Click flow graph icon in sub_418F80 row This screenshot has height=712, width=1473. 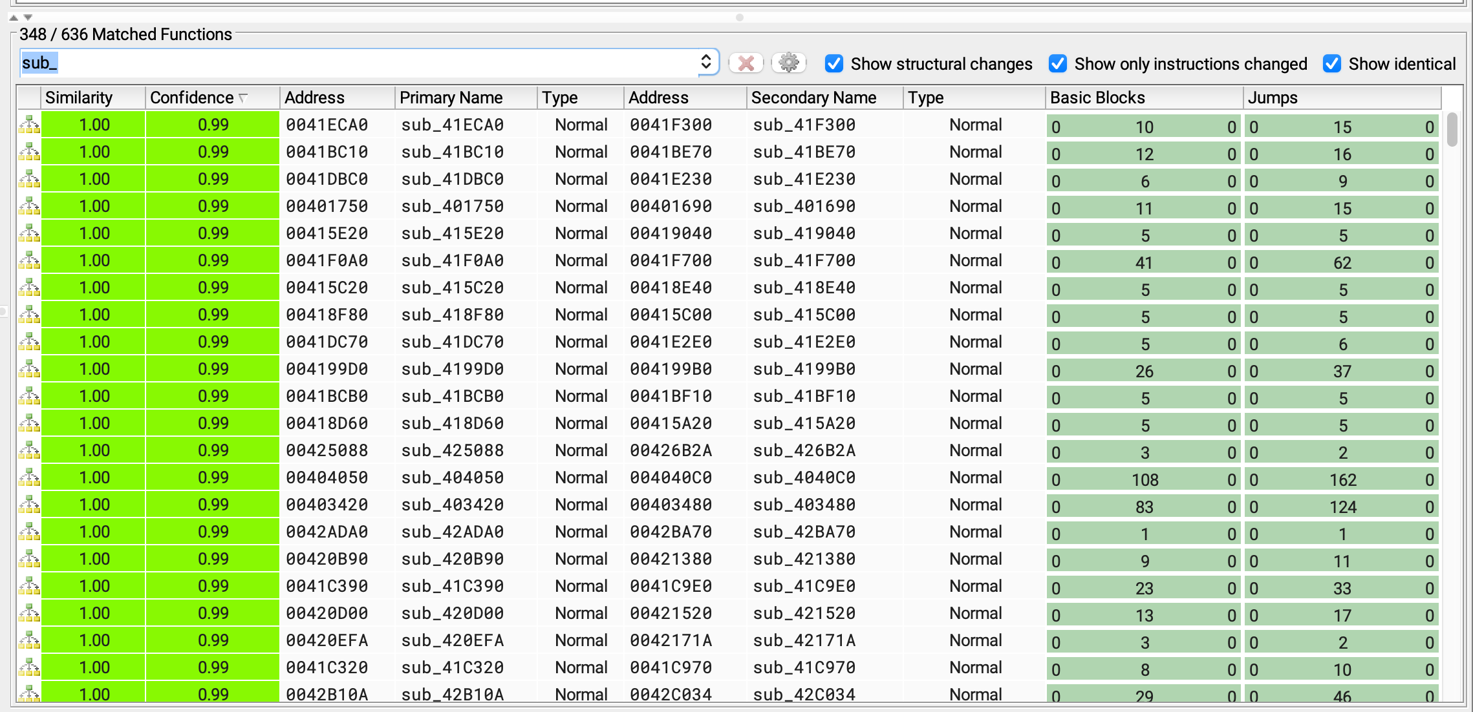tap(29, 315)
